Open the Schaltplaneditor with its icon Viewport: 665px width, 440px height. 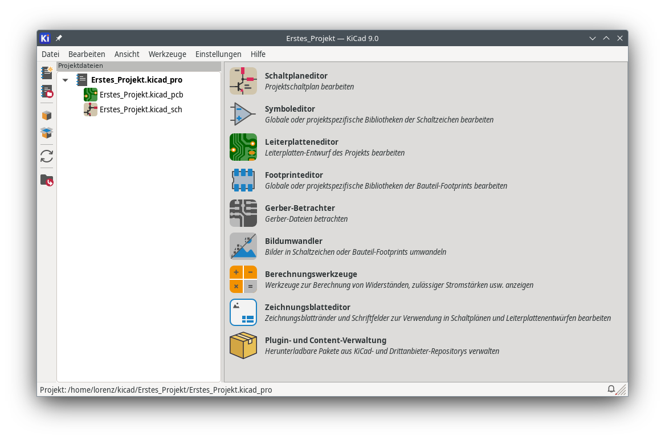[243, 80]
